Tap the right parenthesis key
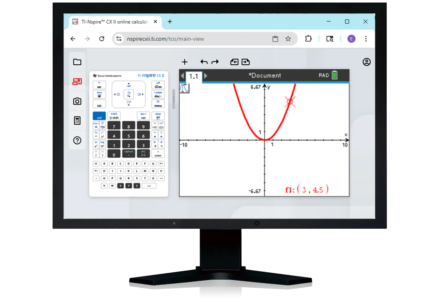The image size is (439, 301). tap(102, 154)
